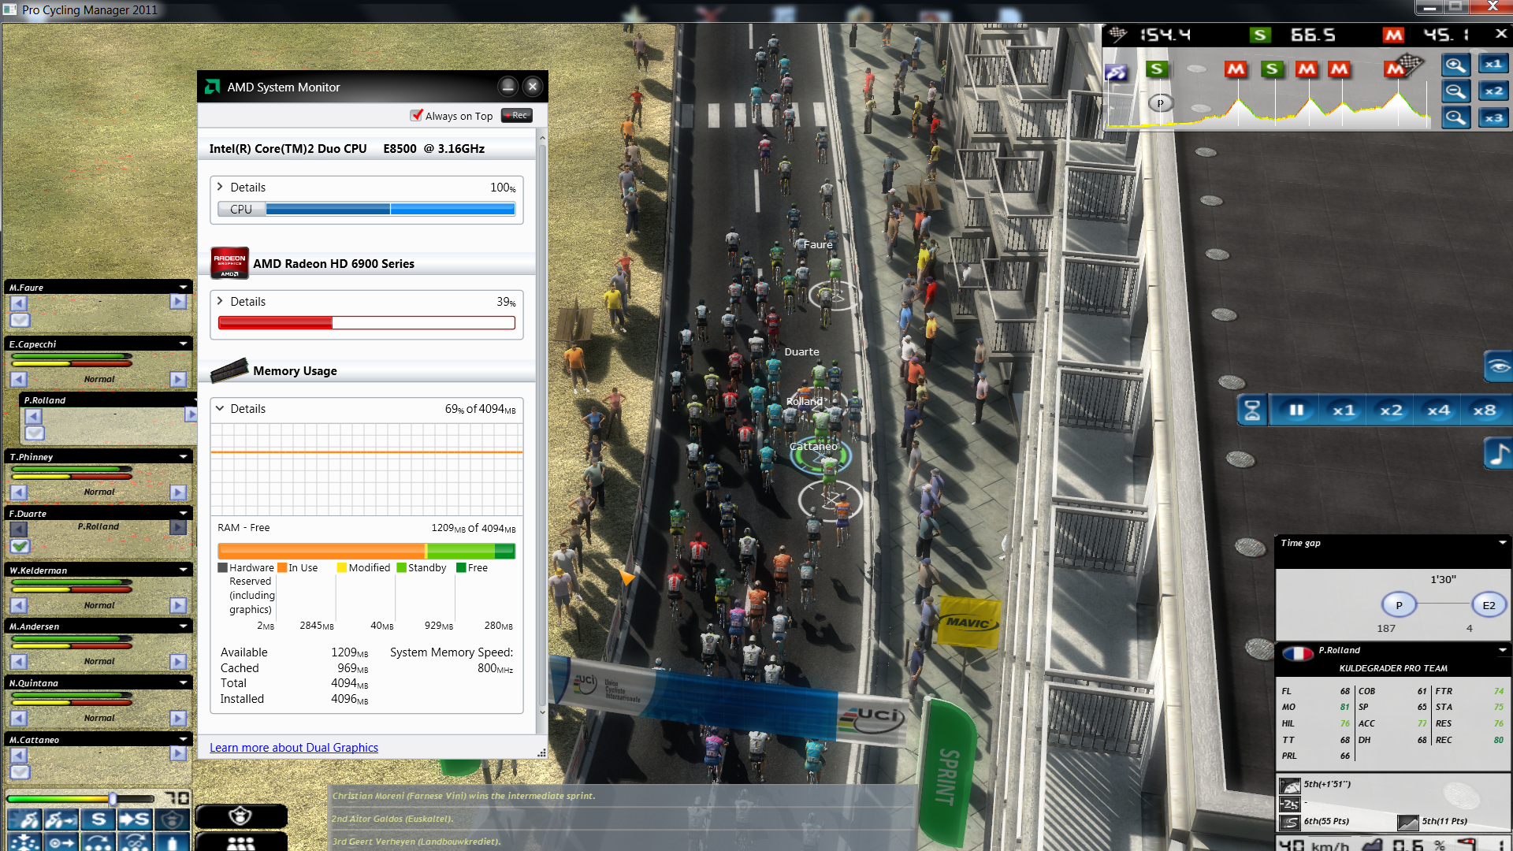This screenshot has height=851, width=1513.
Task: Minimize the AMD System Monitor panel
Action: (x=508, y=86)
